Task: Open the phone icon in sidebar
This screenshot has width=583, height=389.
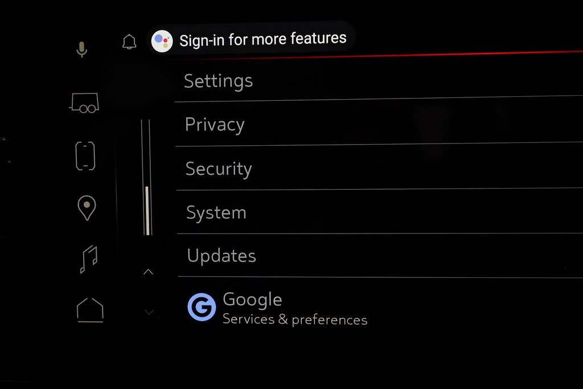Action: coord(85,156)
